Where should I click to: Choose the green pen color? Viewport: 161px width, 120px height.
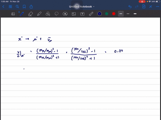(107, 14)
